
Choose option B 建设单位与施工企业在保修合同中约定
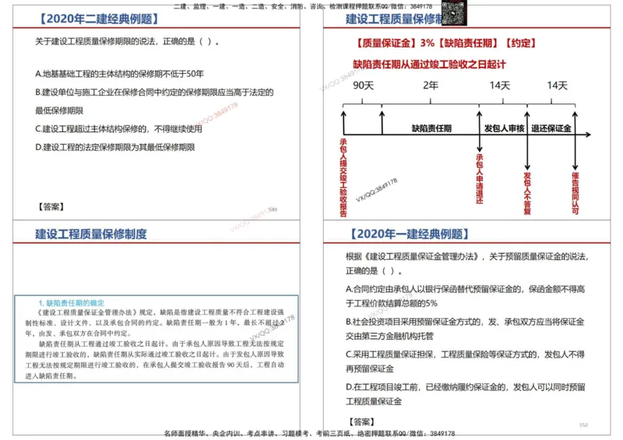tap(154, 93)
